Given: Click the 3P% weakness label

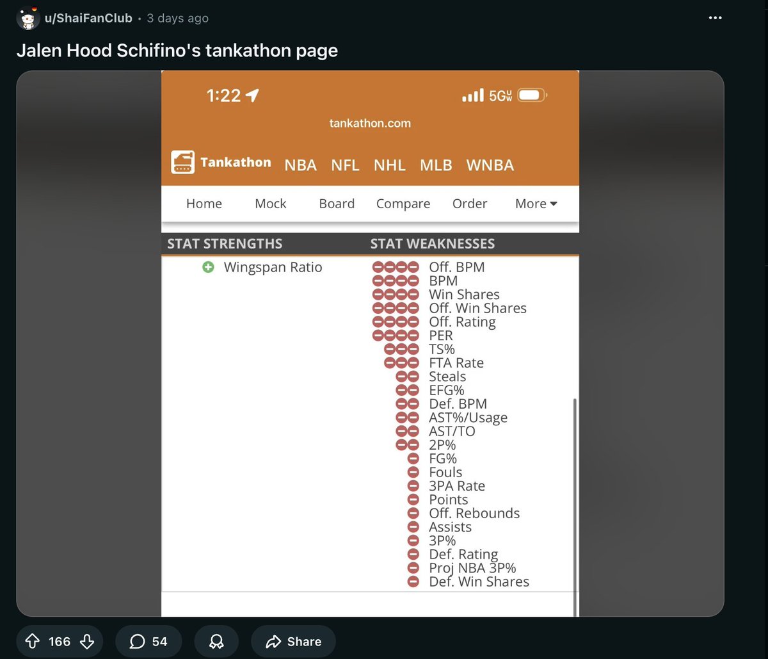Looking at the screenshot, I should pos(442,541).
